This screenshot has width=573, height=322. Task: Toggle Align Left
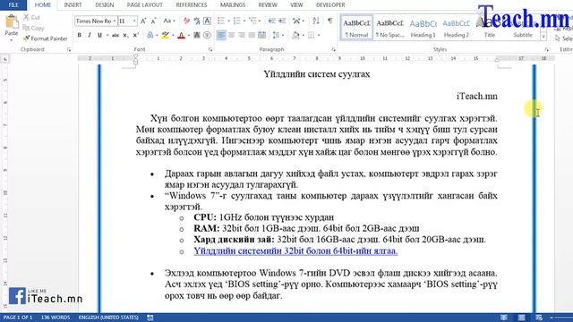221,36
